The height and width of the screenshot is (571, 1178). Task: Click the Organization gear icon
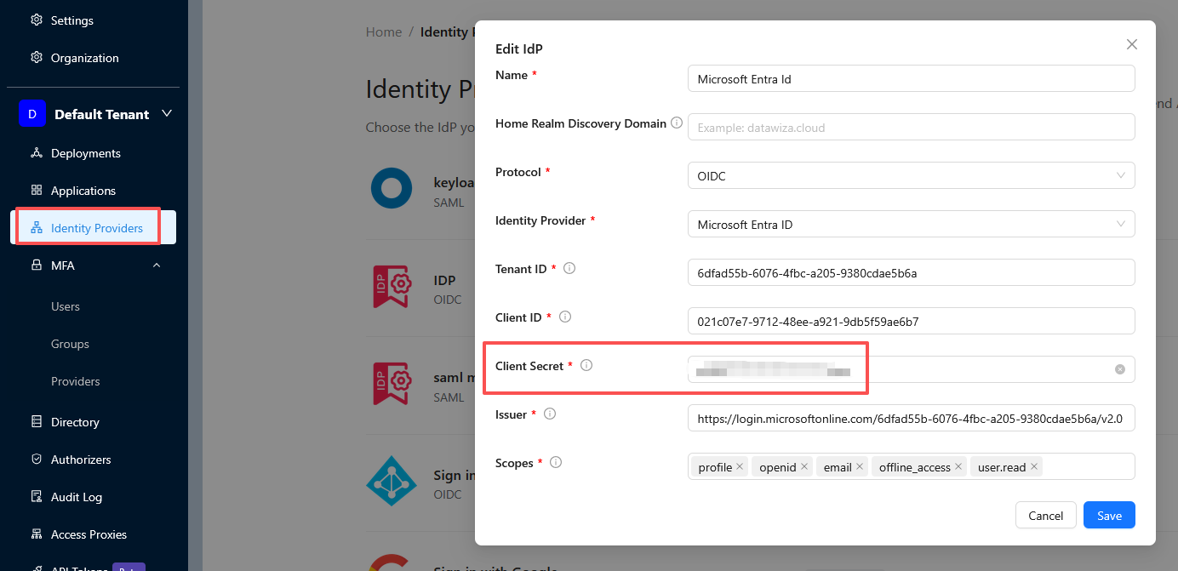tap(37, 58)
